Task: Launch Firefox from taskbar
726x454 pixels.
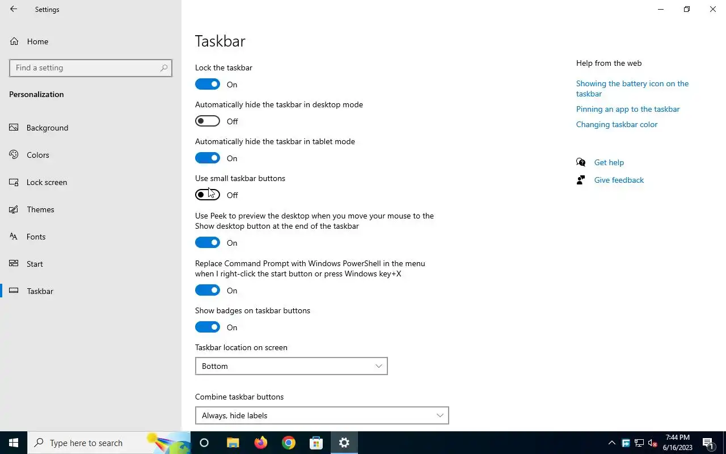Action: 260,443
